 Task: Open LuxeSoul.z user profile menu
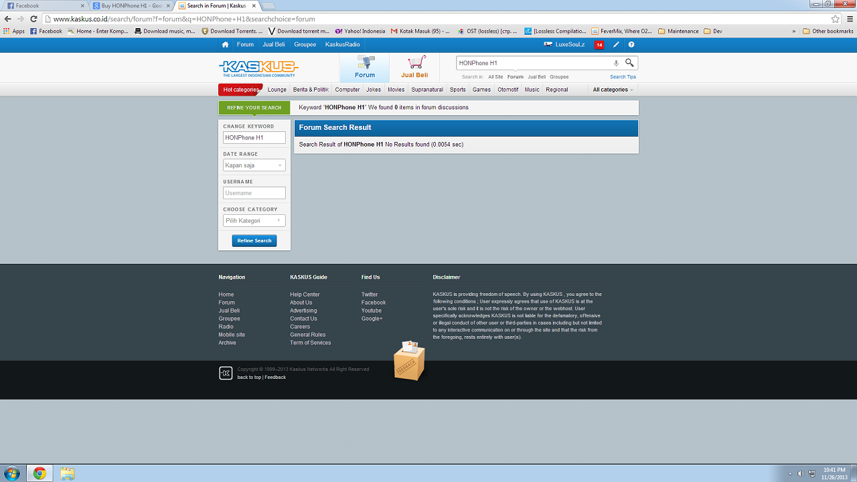point(564,45)
